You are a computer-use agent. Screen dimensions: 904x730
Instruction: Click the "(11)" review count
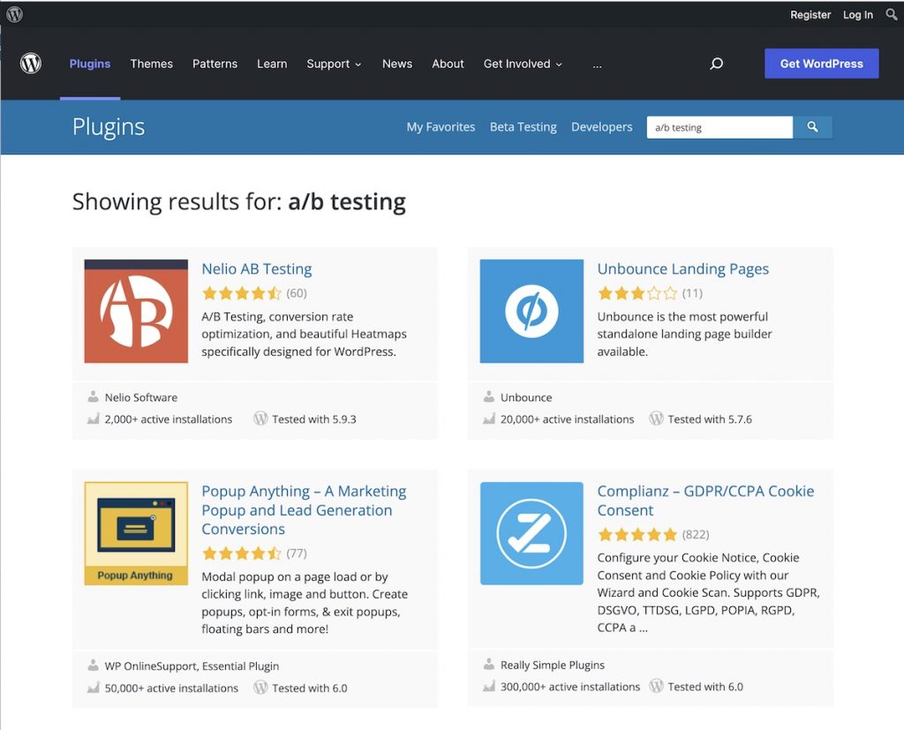coord(692,293)
